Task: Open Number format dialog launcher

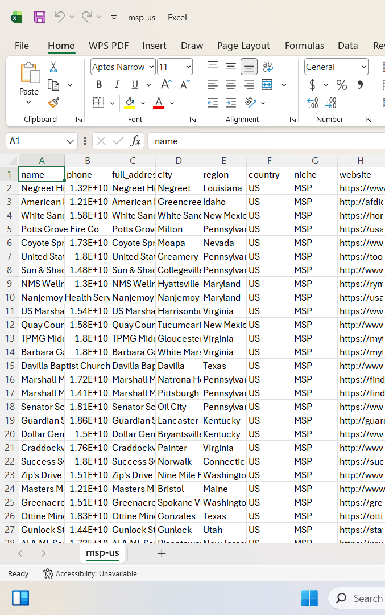Action: pyautogui.click(x=368, y=120)
